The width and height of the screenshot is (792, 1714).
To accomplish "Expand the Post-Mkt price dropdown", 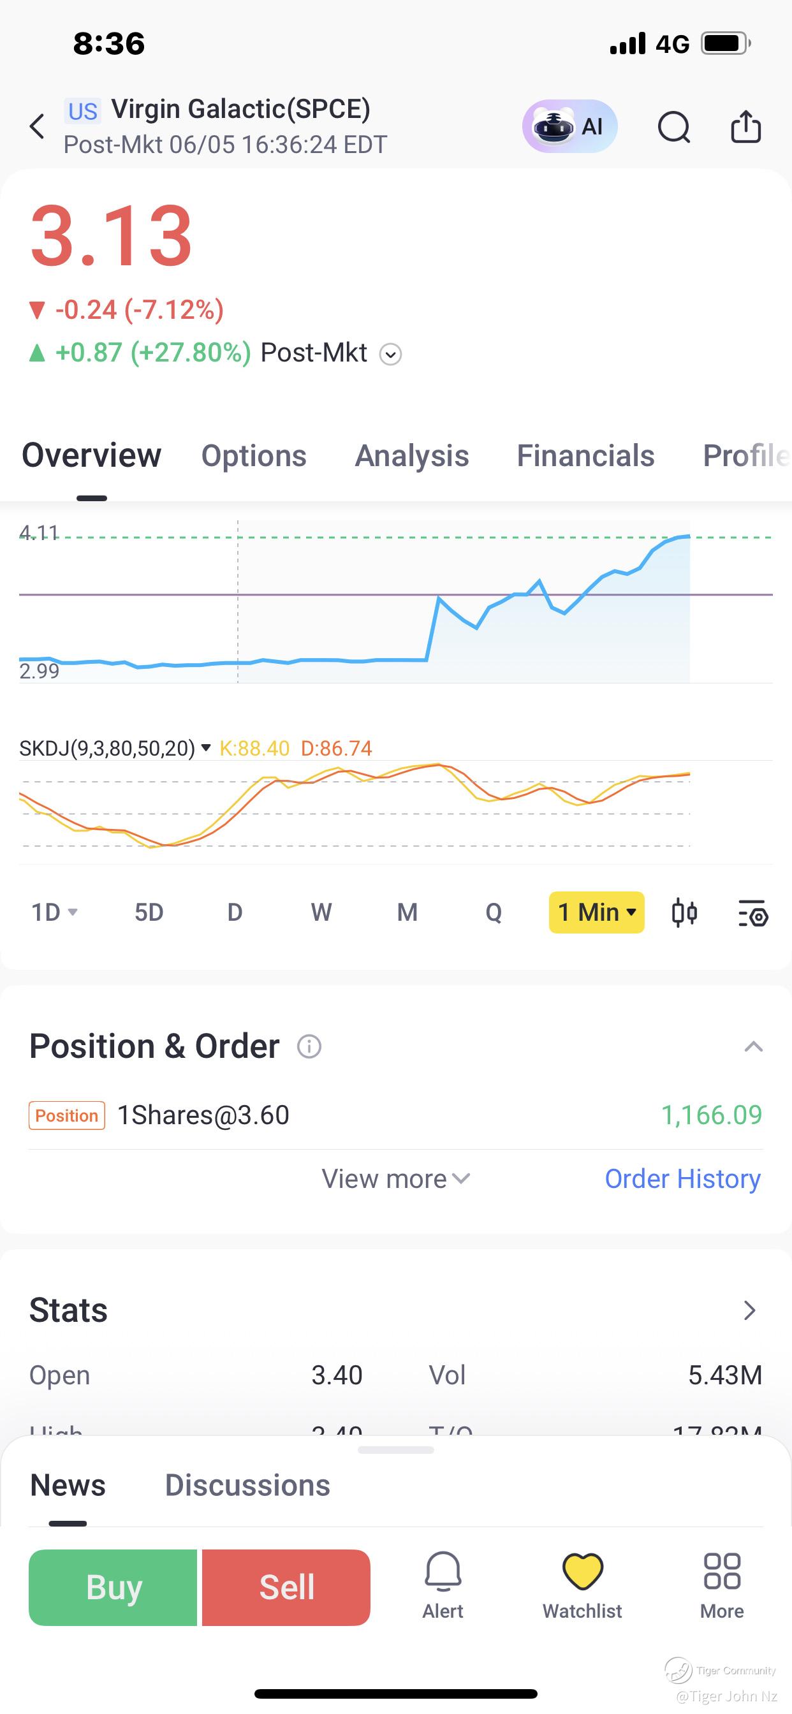I will coord(391,354).
